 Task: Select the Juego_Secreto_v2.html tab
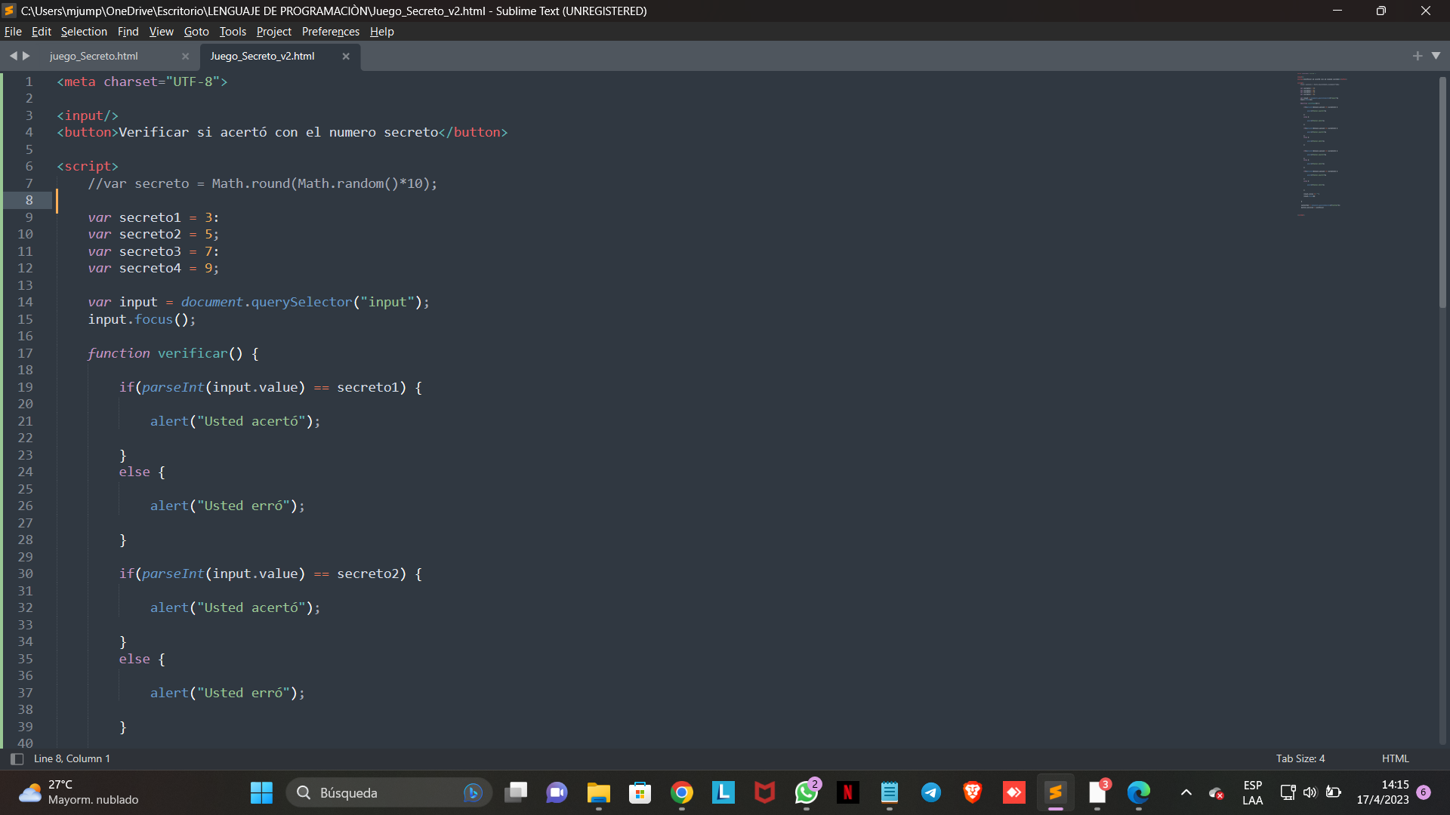[262, 55]
